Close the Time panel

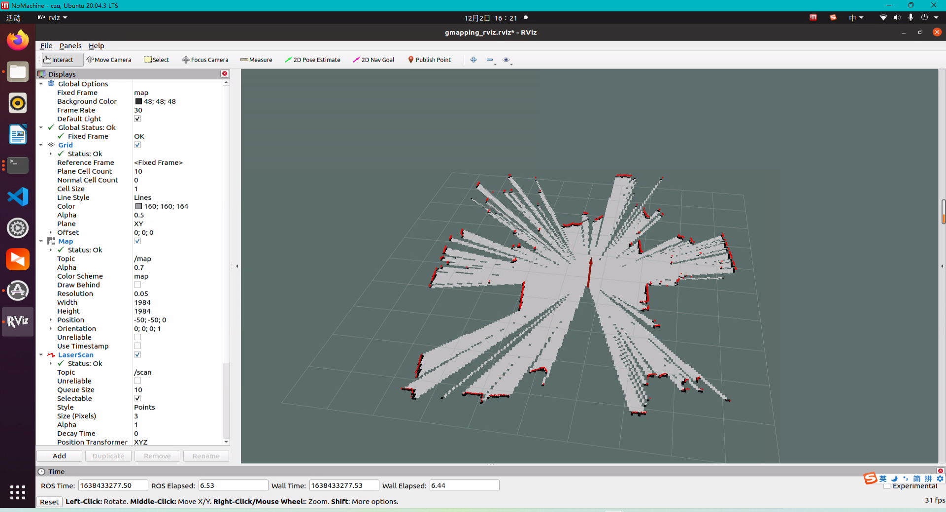click(x=940, y=471)
